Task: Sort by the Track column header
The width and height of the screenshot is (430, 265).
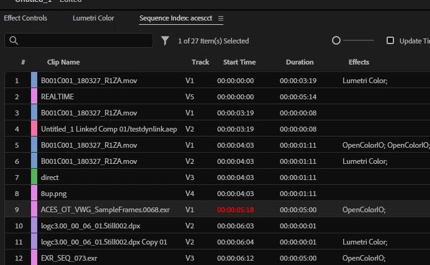Action: (200, 62)
